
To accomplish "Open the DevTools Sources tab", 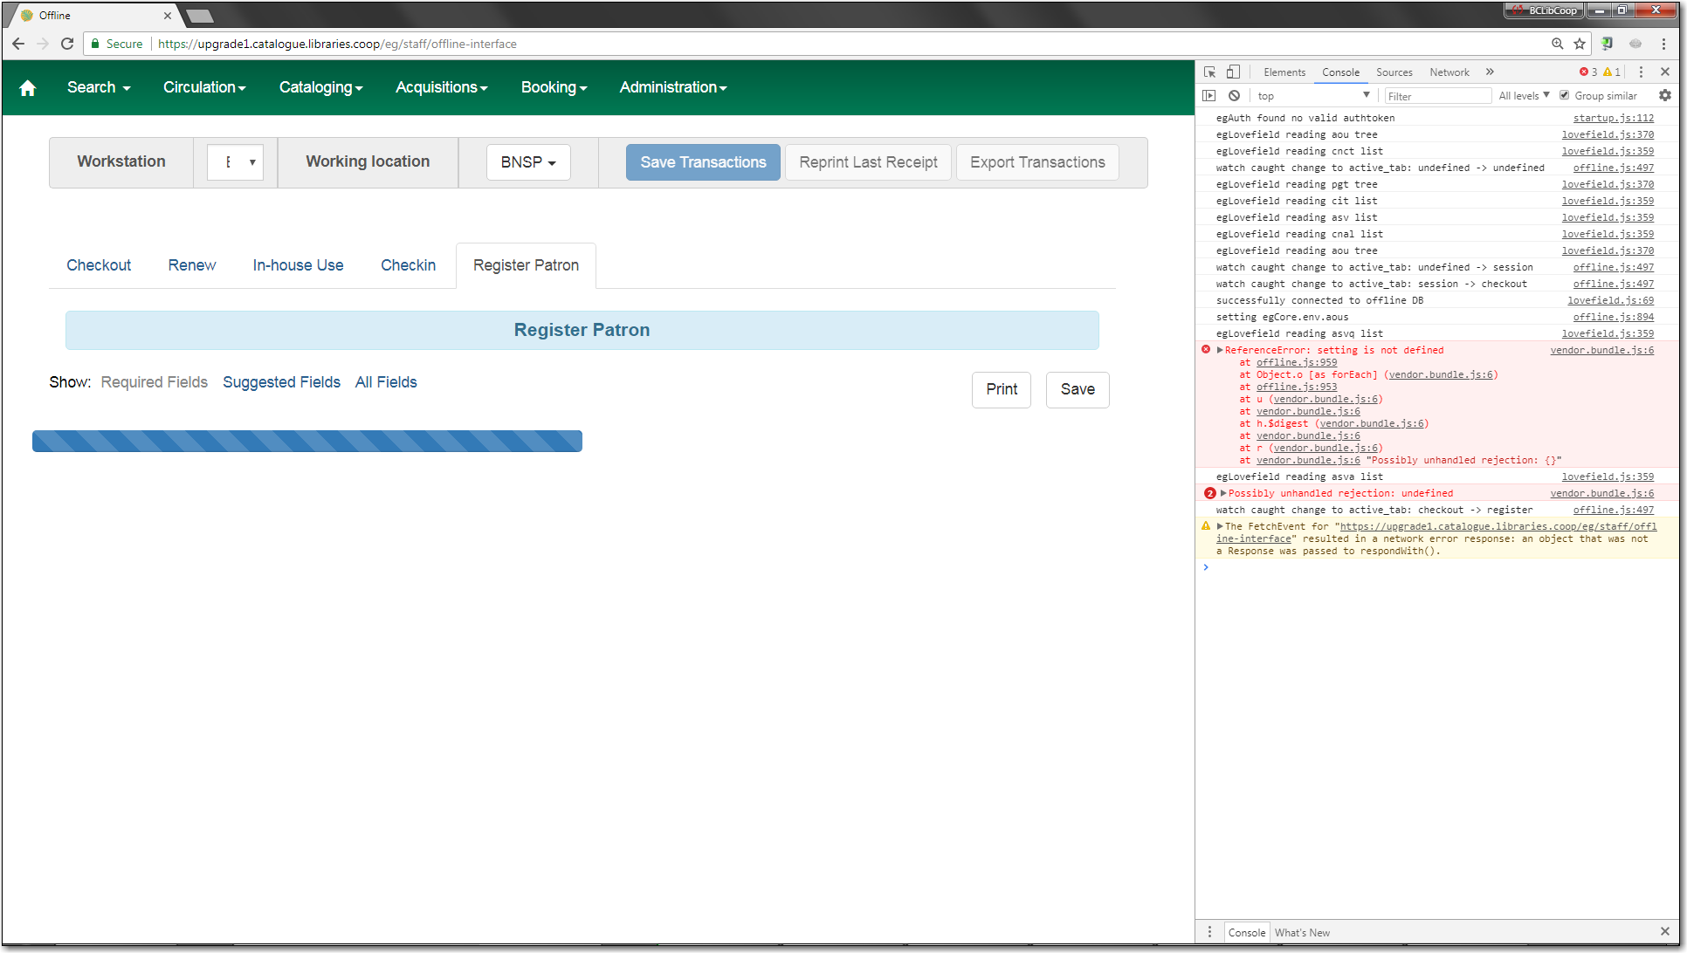I will [1394, 72].
